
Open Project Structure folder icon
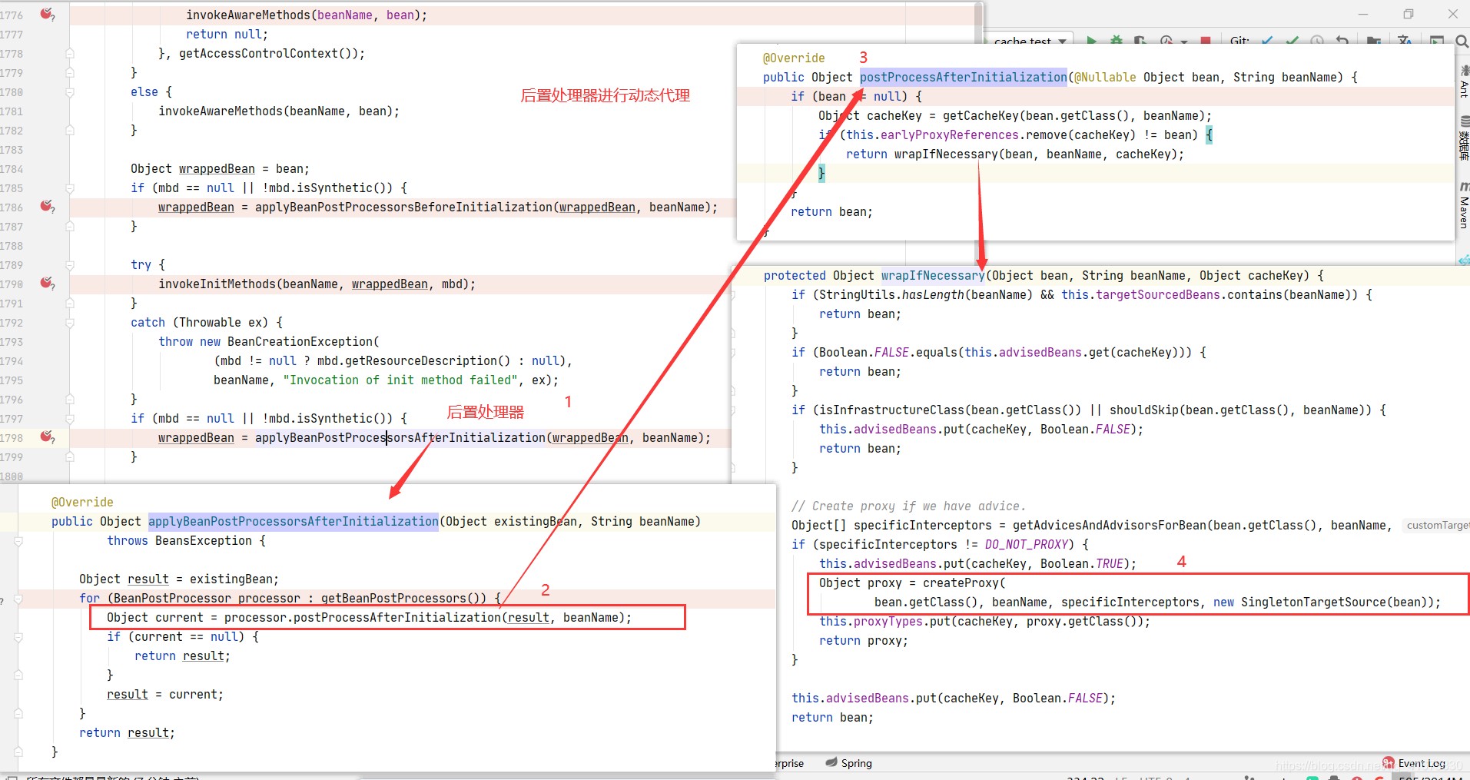point(1374,40)
